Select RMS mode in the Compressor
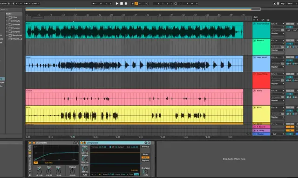The image size is (298, 178). click(145, 158)
